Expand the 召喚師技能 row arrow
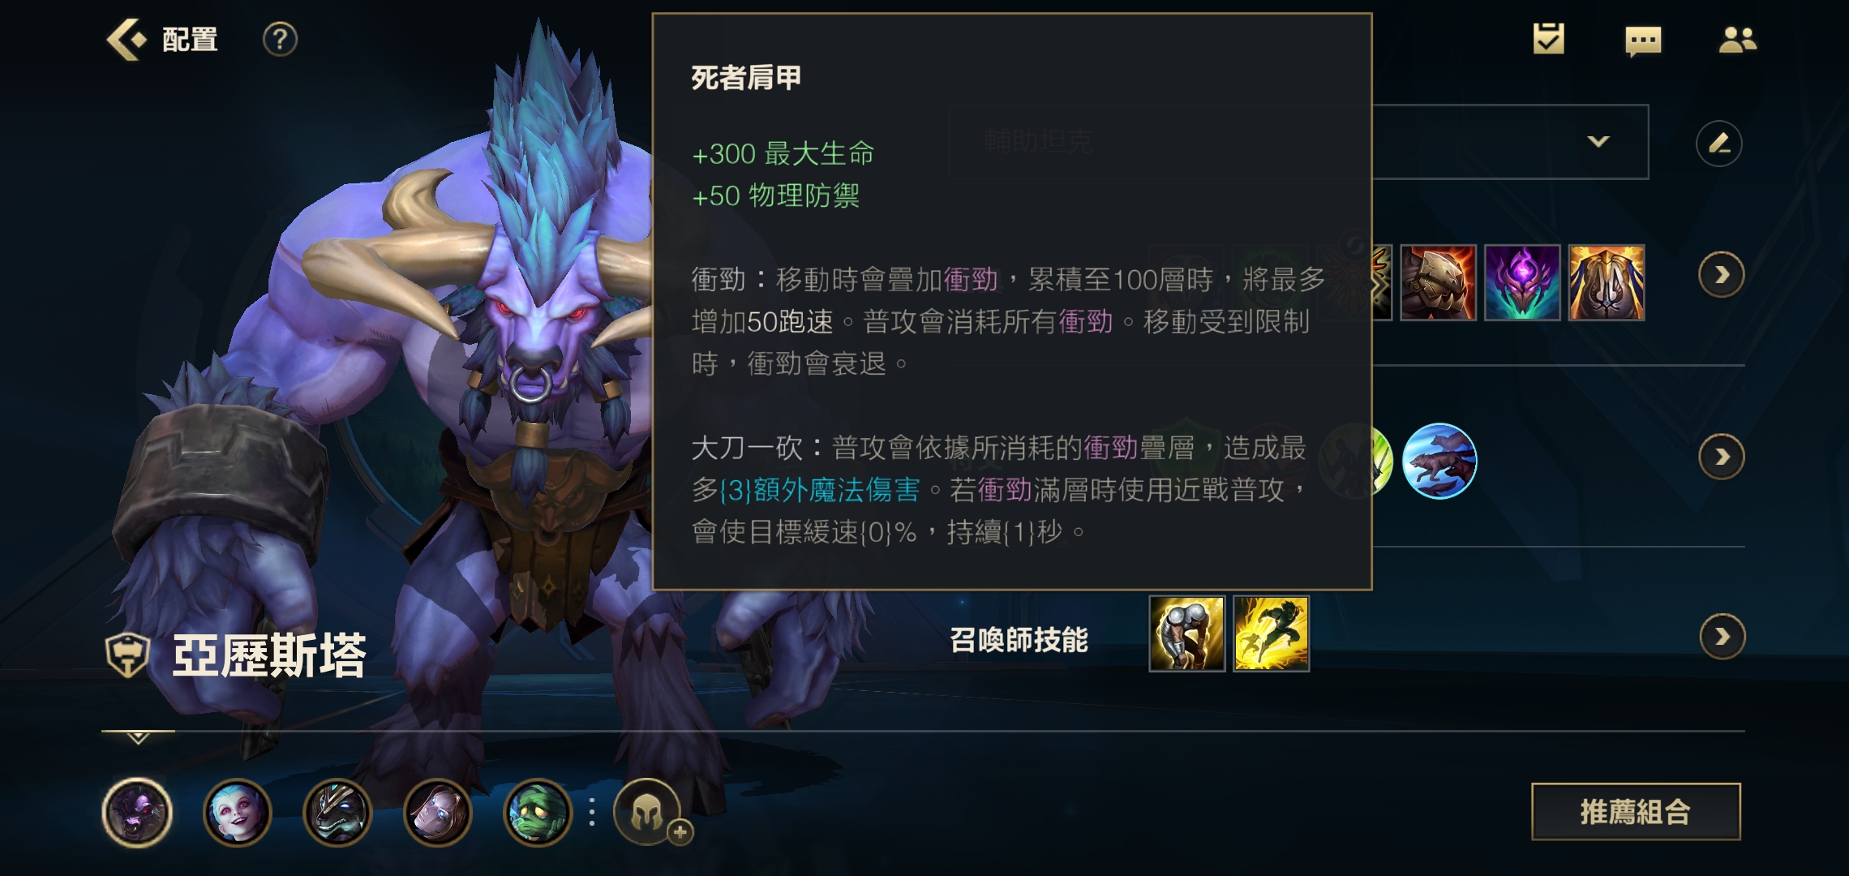 click(1722, 637)
